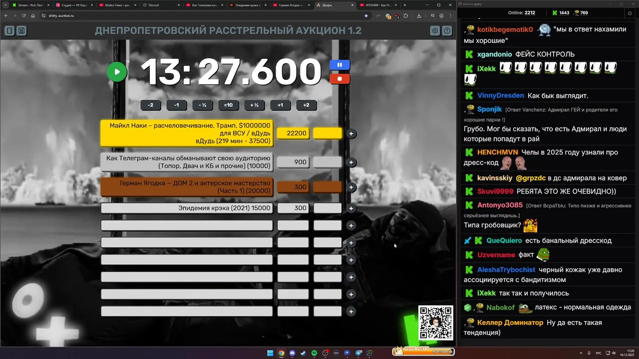Open the Windows Start menu
Viewport: 639px width, 359px height.
tap(270, 353)
